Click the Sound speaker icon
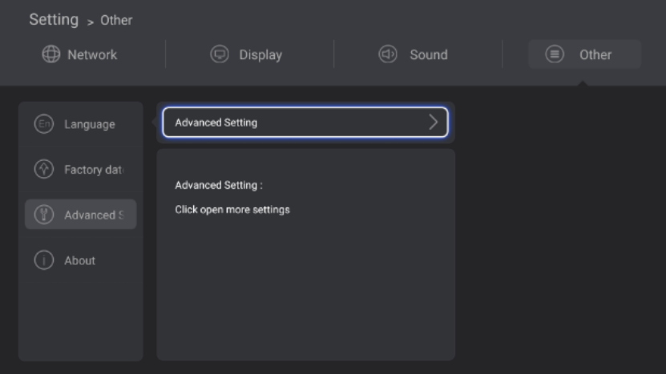This screenshot has height=374, width=666. (388, 54)
